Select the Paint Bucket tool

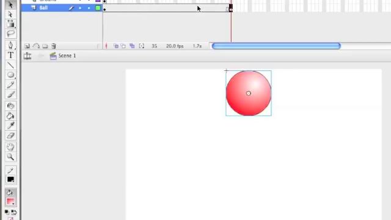[10, 116]
